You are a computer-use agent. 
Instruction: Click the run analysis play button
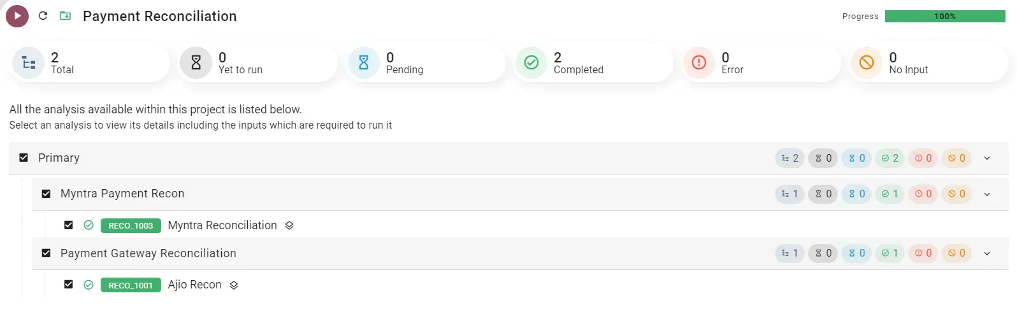(x=17, y=16)
